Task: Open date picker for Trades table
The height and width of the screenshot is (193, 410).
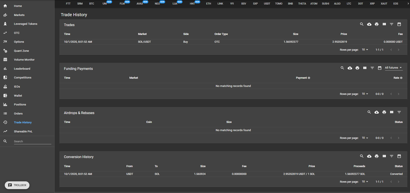Action: pos(399,24)
